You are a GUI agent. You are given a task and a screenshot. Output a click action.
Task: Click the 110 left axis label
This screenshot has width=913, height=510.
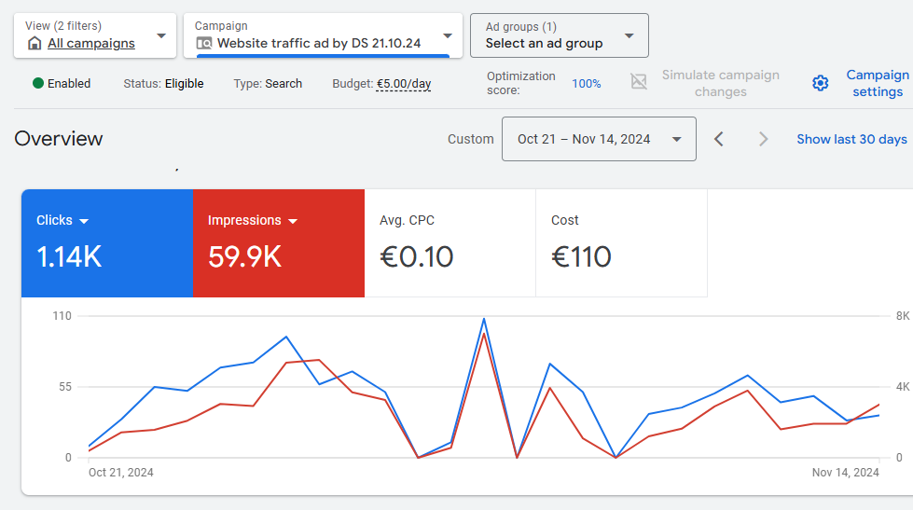[x=62, y=316]
